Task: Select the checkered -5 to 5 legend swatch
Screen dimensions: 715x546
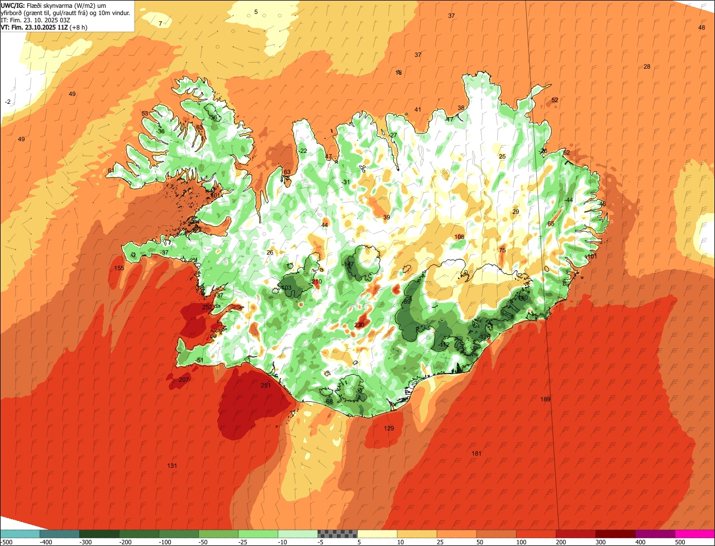Action: (337, 534)
